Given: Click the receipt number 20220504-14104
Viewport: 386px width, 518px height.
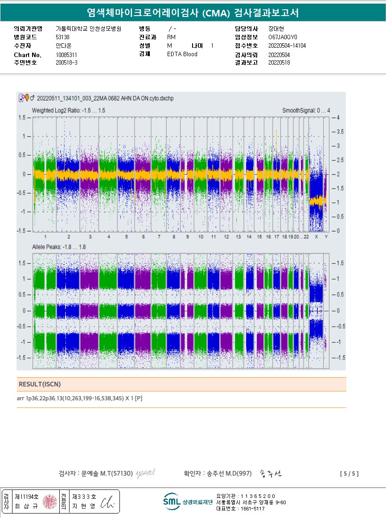Looking at the screenshot, I should click(x=287, y=45).
